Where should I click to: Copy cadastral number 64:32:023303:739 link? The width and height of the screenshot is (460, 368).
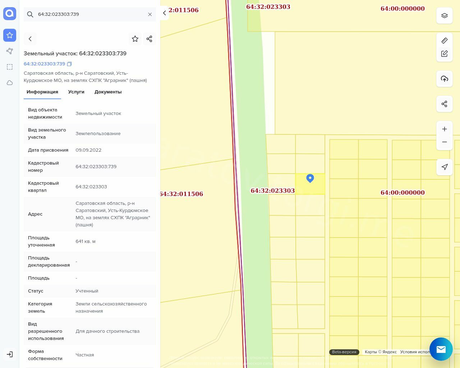point(69,64)
